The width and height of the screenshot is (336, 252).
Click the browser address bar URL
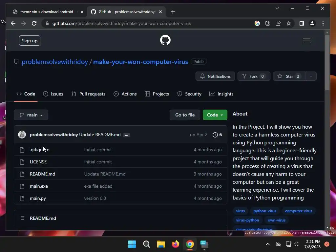coord(121,23)
